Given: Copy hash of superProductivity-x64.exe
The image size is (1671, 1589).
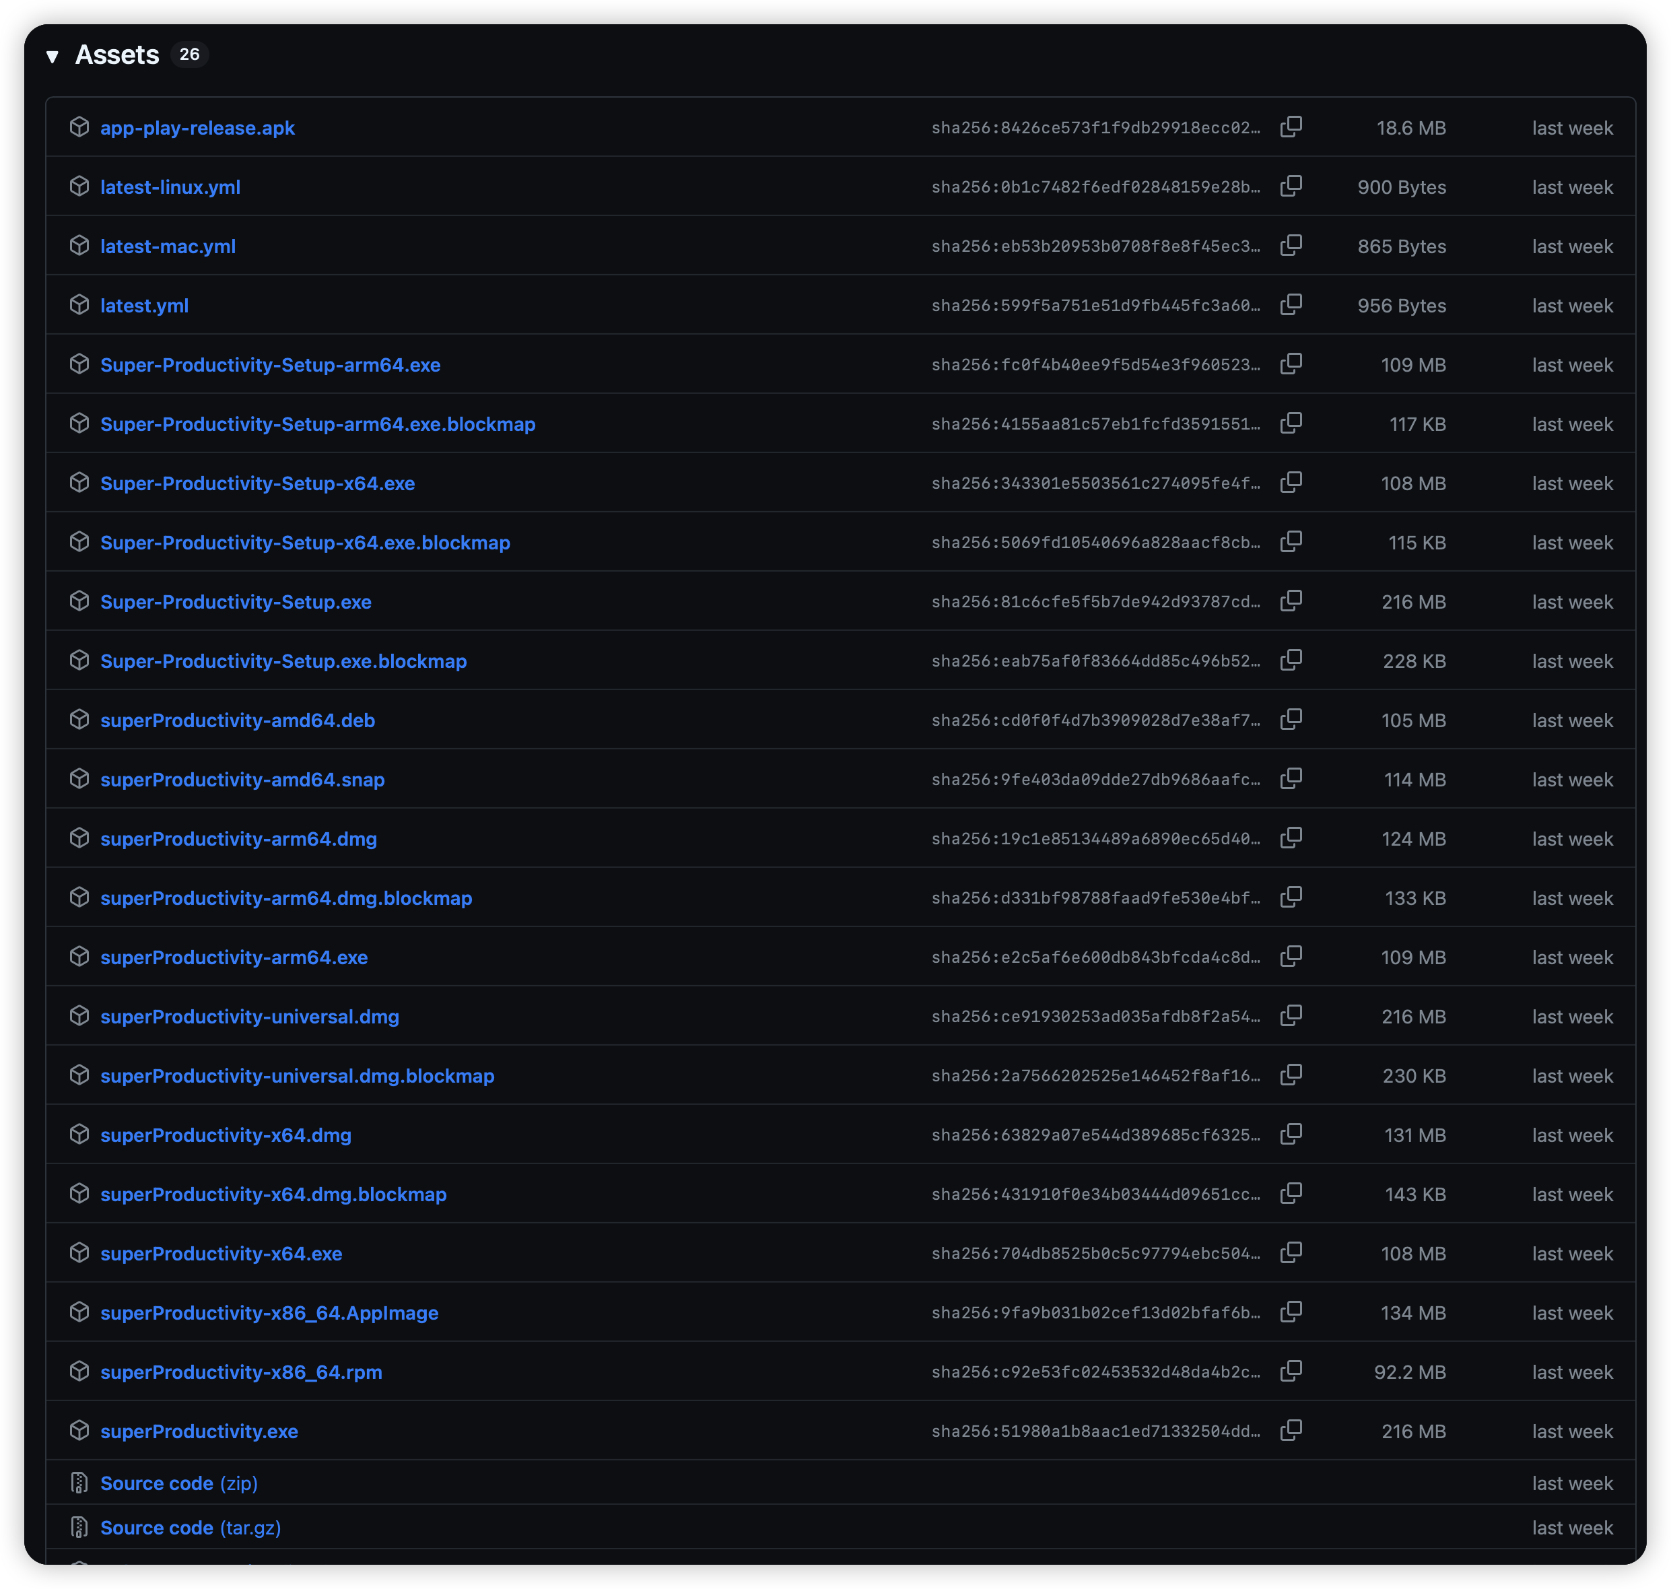Looking at the screenshot, I should pyautogui.click(x=1291, y=1254).
